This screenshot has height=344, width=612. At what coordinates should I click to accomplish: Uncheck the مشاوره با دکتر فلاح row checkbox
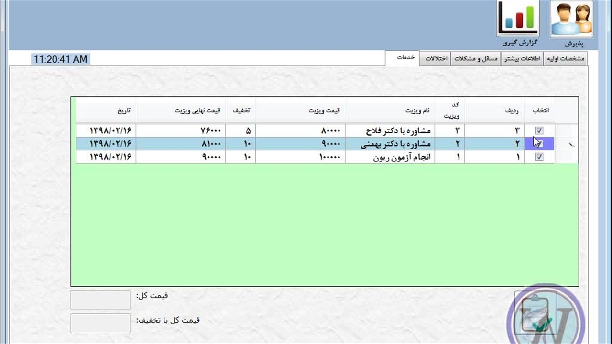pos(539,130)
